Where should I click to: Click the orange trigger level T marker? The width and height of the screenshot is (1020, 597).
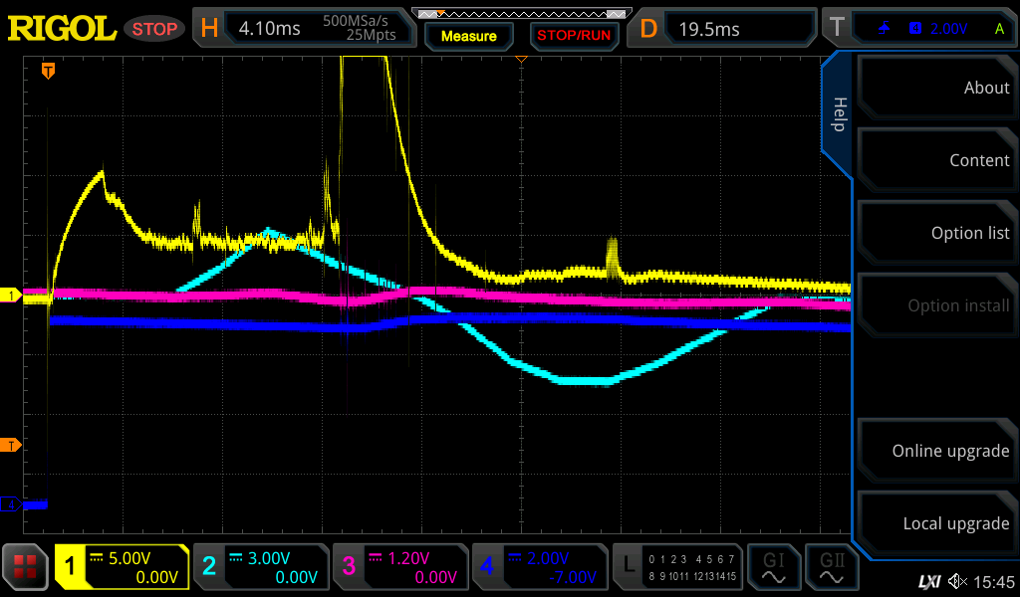pos(11,445)
